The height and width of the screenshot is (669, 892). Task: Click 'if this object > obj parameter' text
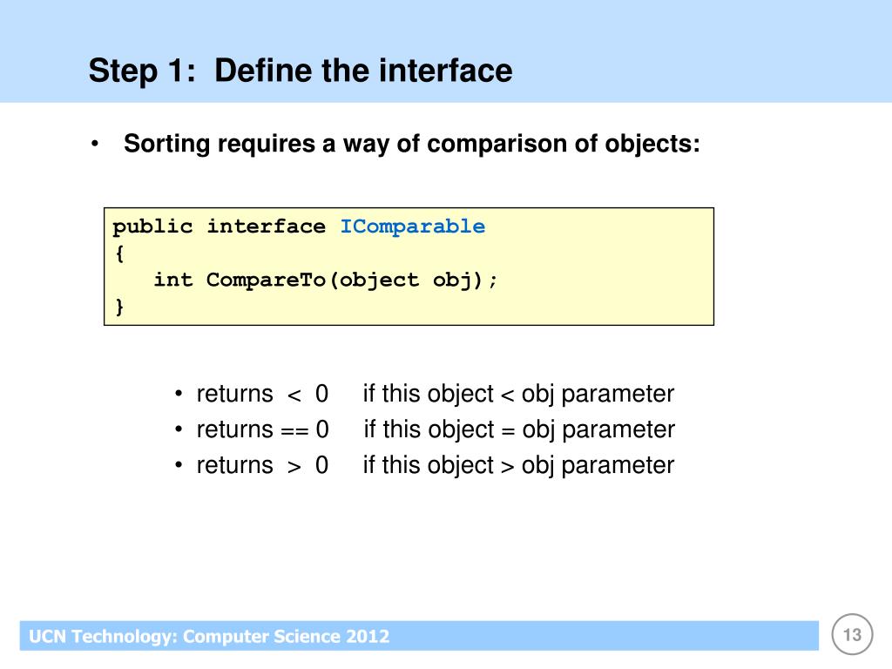tap(518, 465)
